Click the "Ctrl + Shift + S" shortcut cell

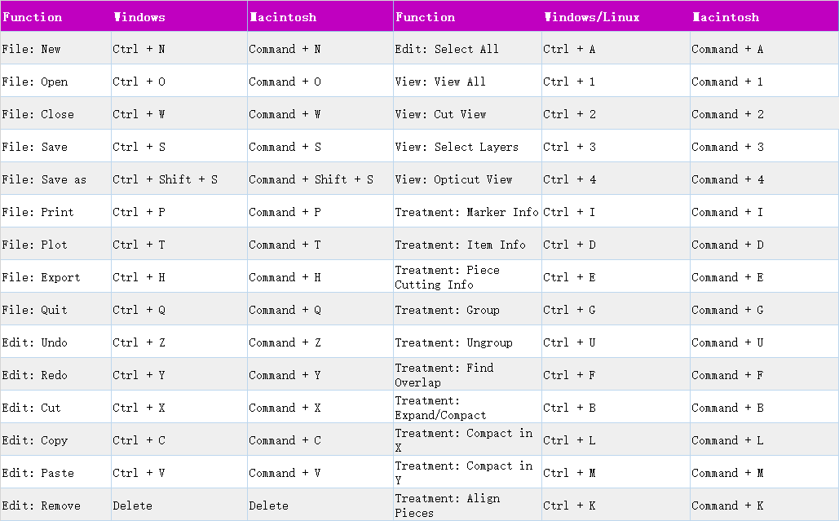pyautogui.click(x=166, y=179)
